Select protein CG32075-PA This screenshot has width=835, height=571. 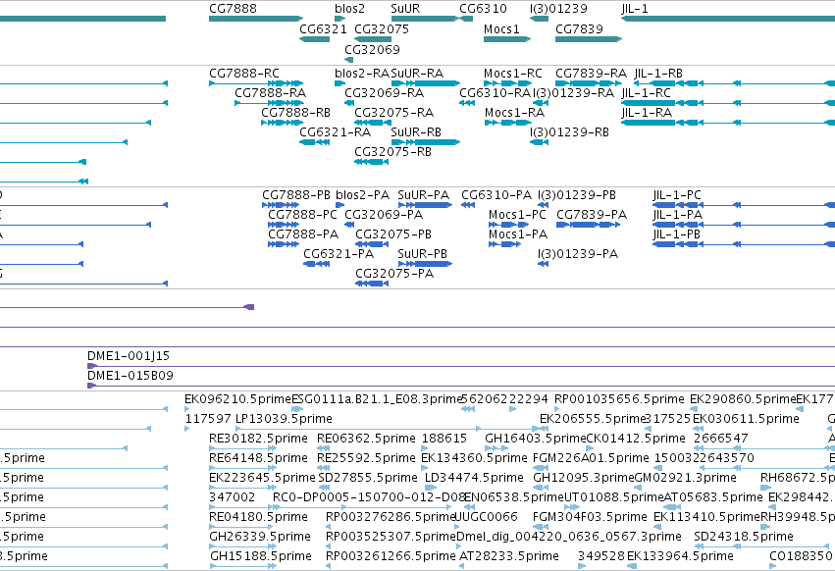(x=372, y=284)
